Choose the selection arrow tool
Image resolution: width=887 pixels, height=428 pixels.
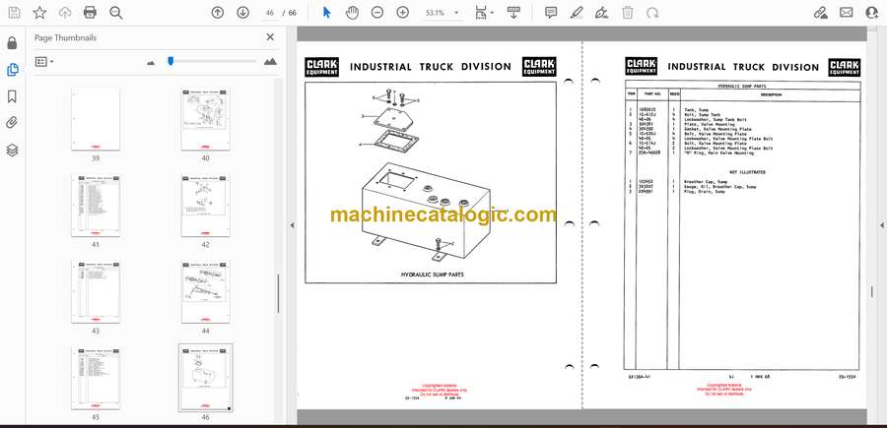click(327, 13)
